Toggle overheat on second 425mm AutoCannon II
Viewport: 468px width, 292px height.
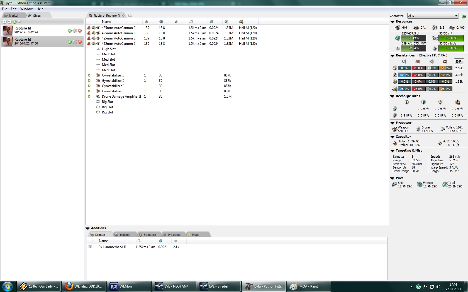coord(89,33)
